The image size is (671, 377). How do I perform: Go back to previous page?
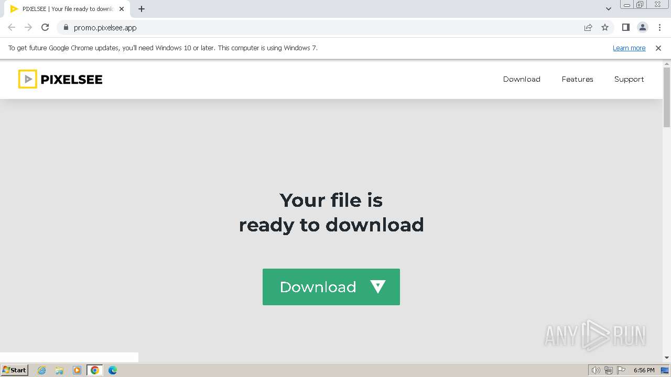click(12, 27)
